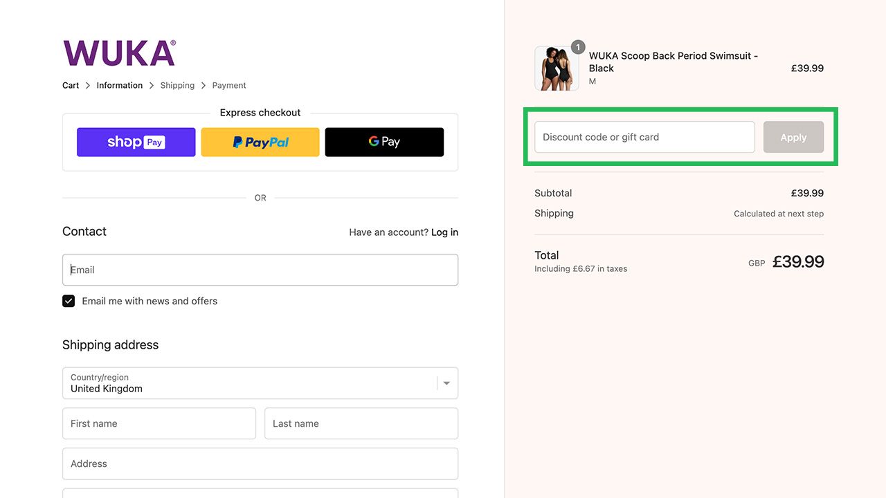Click the quantity badge on product image
Image resolution: width=886 pixels, height=498 pixels.
pos(578,48)
